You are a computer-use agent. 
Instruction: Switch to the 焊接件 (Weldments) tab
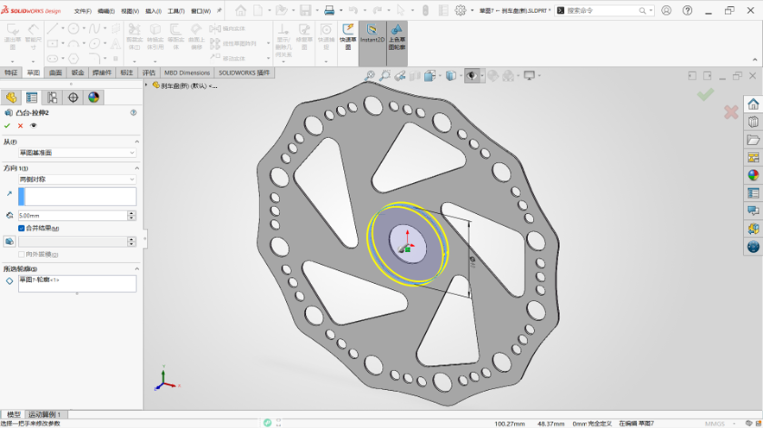102,72
